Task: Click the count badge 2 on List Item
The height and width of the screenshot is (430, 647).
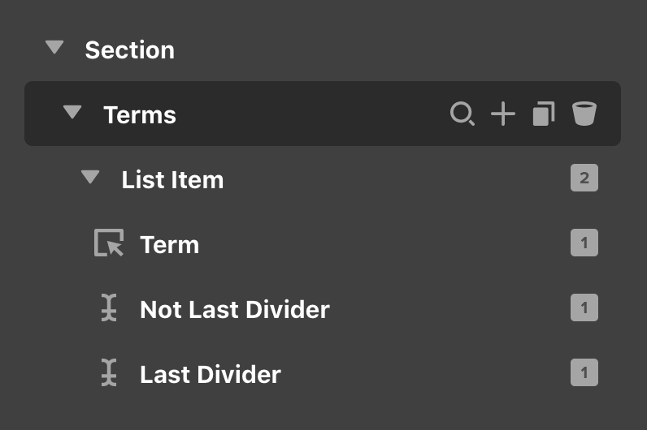Action: (x=584, y=178)
